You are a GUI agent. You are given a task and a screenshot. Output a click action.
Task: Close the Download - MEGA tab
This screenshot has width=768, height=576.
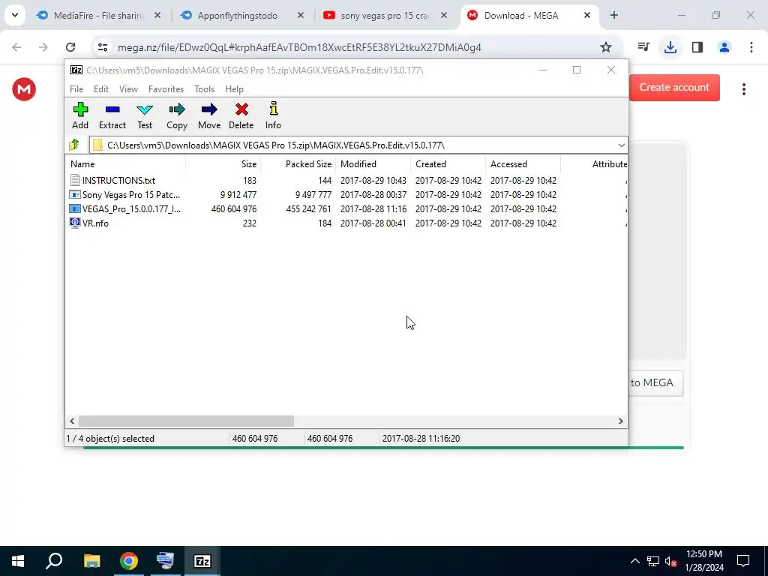(x=586, y=15)
